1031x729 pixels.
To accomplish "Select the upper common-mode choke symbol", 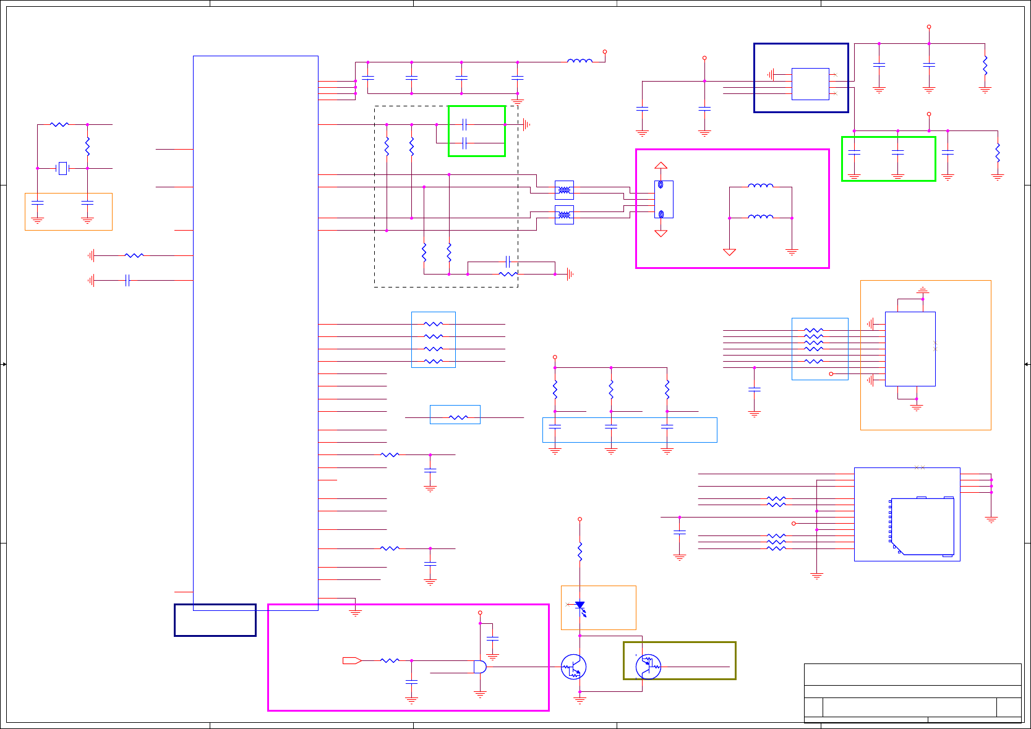I will 564,190.
